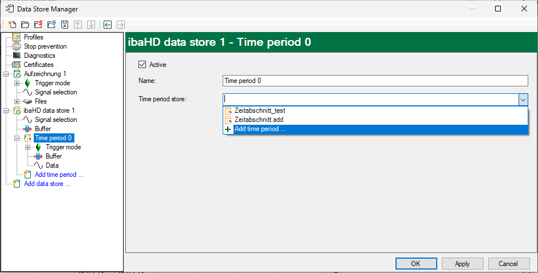Click the green back arrow icon
This screenshot has width=538, height=273.
click(107, 25)
